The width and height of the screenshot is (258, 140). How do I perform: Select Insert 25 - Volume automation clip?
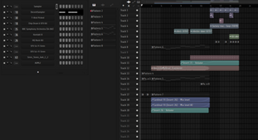click(x=210, y=63)
